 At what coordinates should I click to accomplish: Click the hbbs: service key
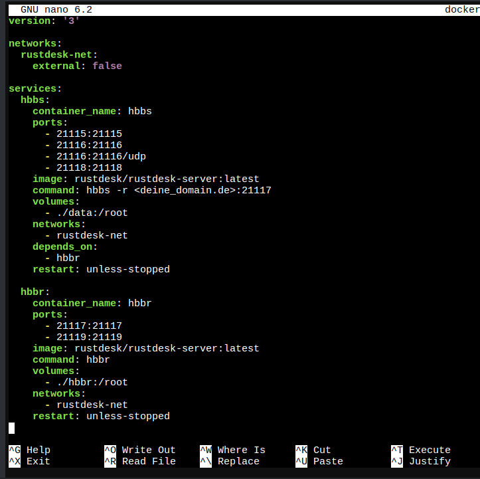point(35,100)
